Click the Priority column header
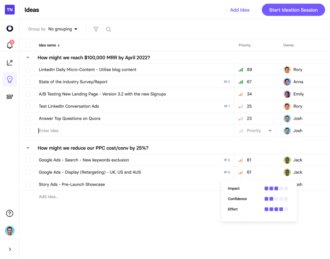330x259 pixels. pyautogui.click(x=245, y=45)
